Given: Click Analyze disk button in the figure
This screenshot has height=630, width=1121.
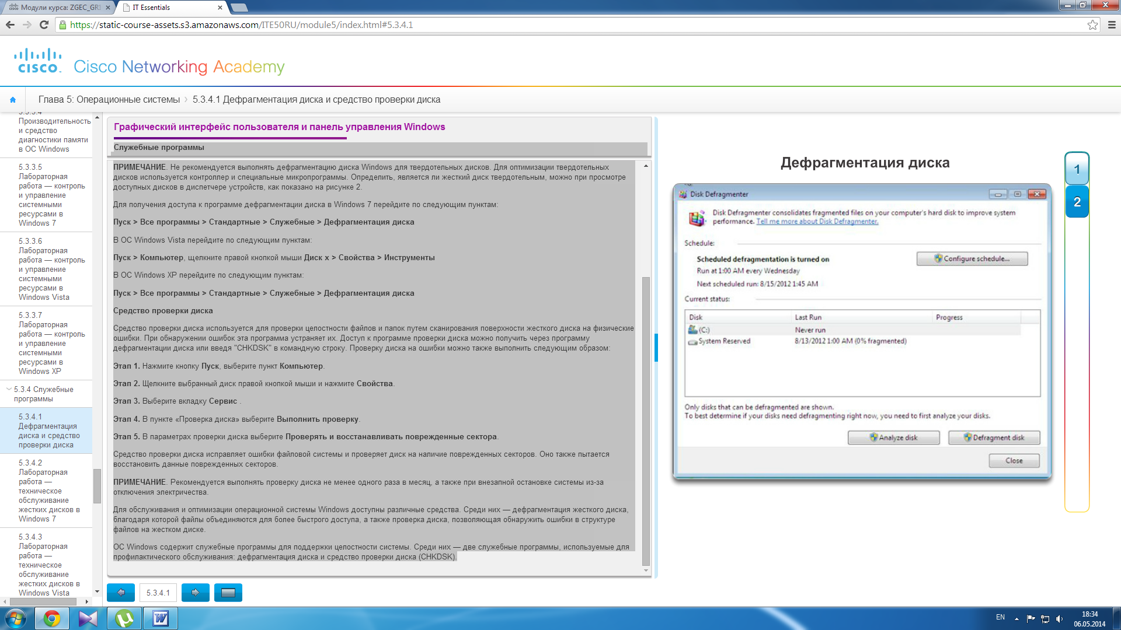Looking at the screenshot, I should click(x=893, y=437).
